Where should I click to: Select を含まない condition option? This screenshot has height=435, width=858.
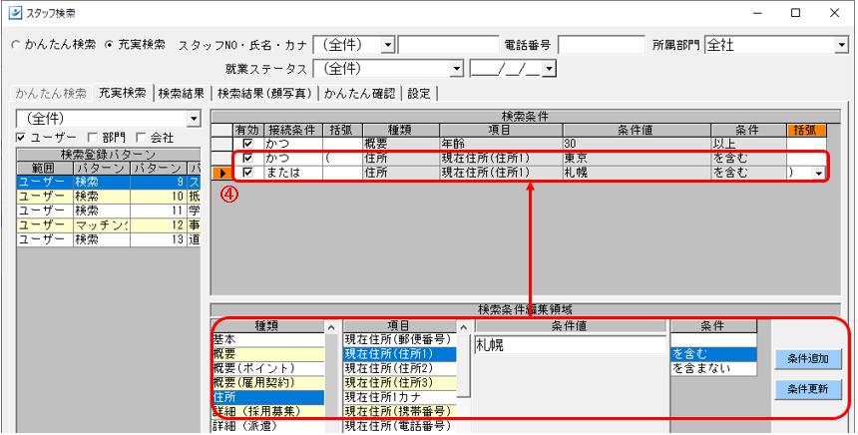click(x=713, y=368)
